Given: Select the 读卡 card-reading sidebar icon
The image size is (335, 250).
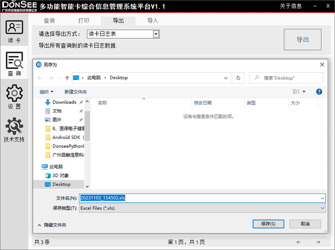Looking at the screenshot, I should pyautogui.click(x=14, y=31).
